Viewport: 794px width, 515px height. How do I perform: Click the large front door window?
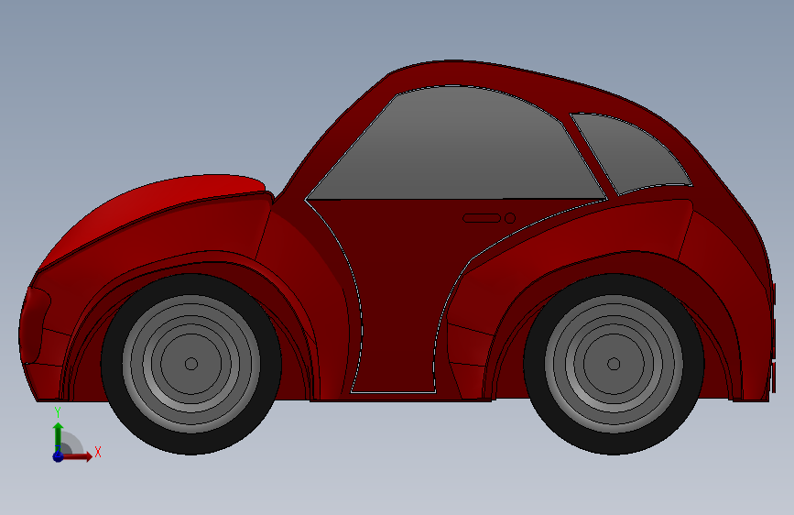(x=456, y=147)
